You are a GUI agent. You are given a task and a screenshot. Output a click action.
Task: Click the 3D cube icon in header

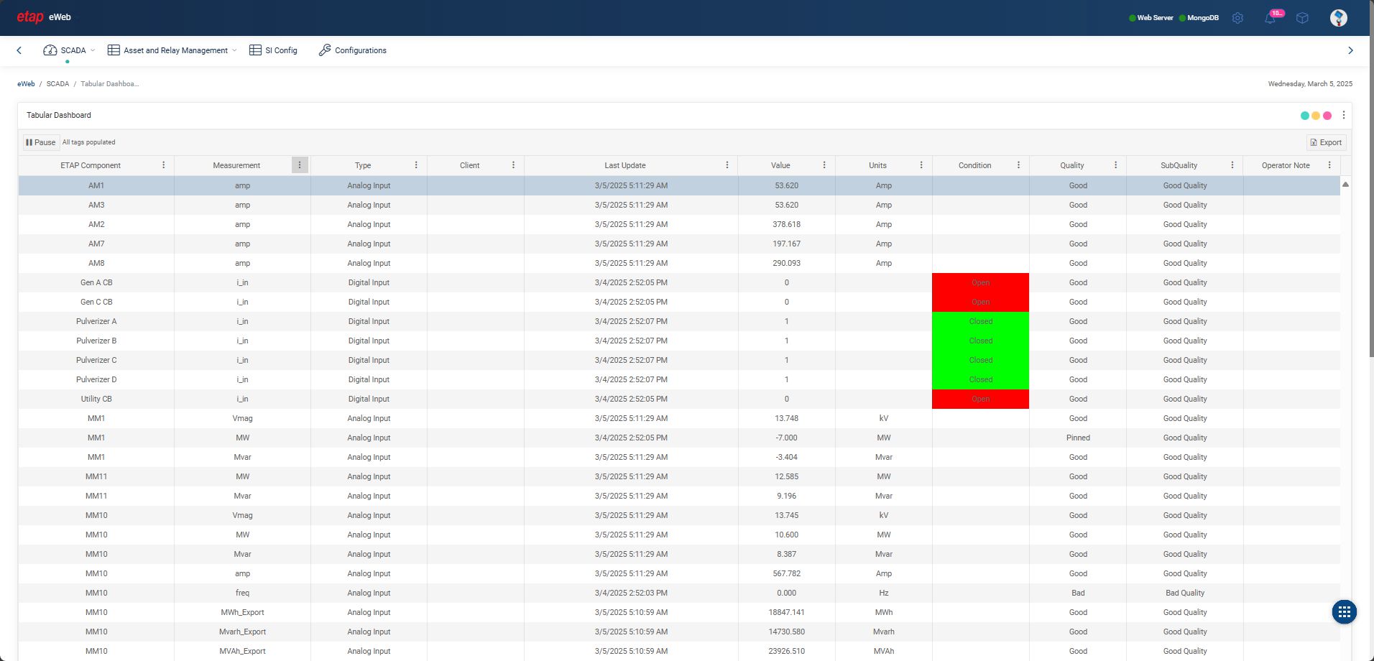[x=1302, y=18]
